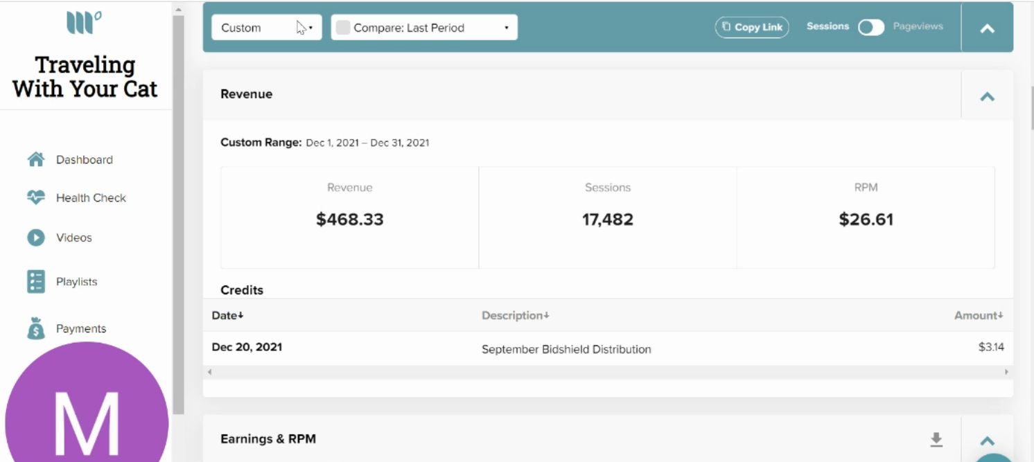Click the Sessions value 17,482
Image resolution: width=1034 pixels, height=462 pixels.
click(608, 220)
